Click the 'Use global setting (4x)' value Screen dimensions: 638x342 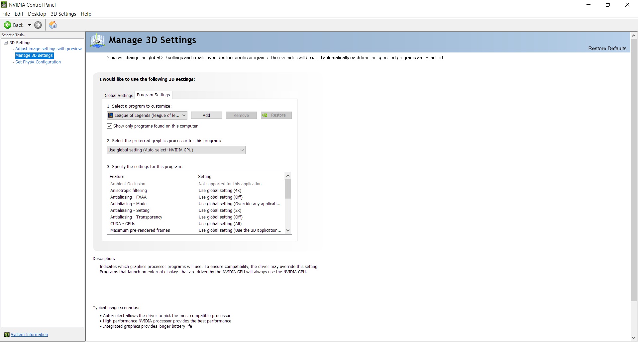[x=220, y=191]
